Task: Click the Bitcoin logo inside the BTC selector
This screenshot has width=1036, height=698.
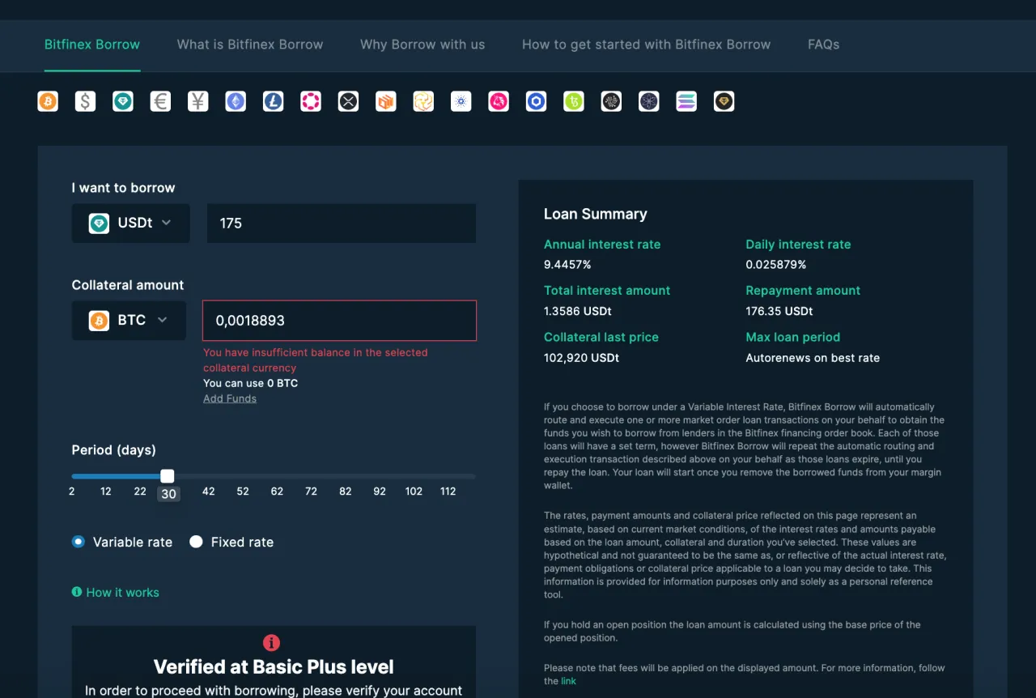Action: click(99, 321)
